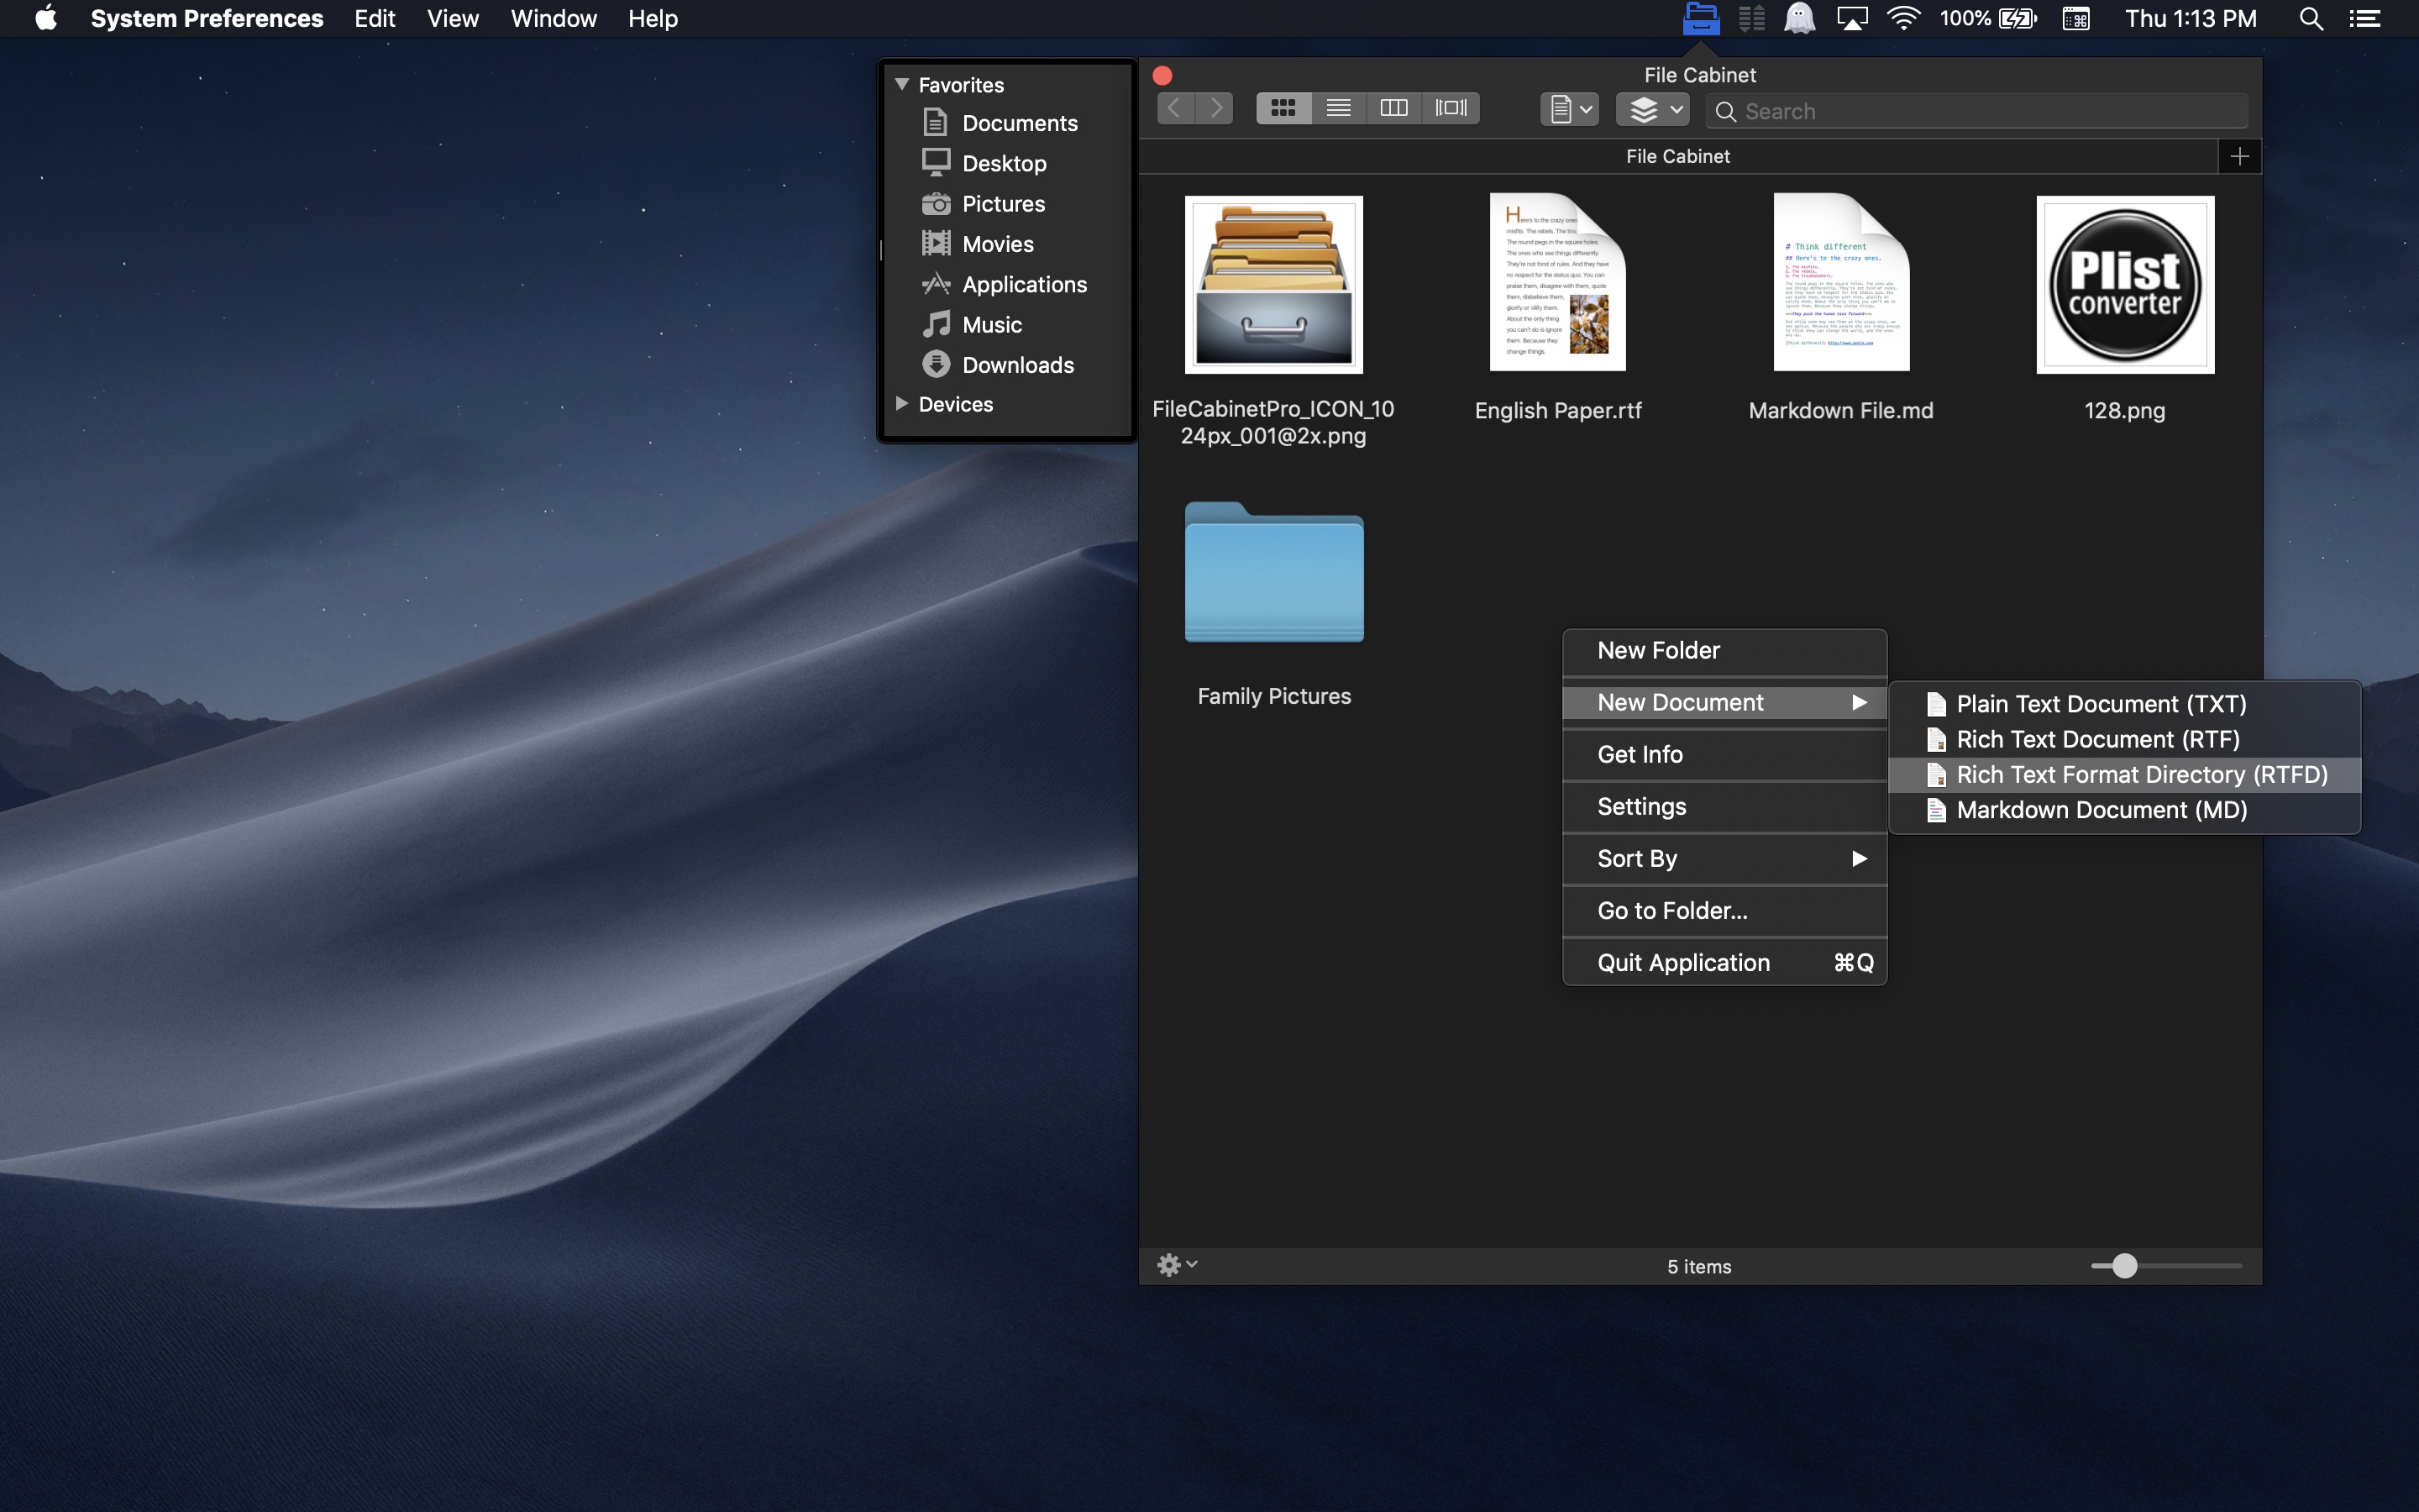
Task: Click the File Cabinet app icon in sidebar
Action: (1702, 19)
